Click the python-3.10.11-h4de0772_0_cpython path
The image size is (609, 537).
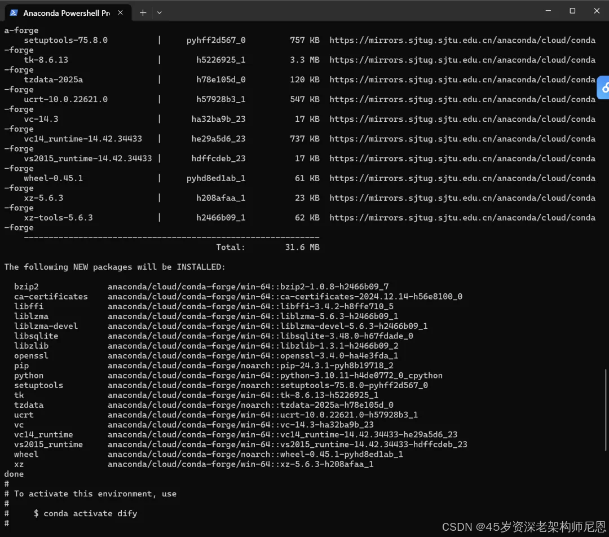click(x=275, y=375)
